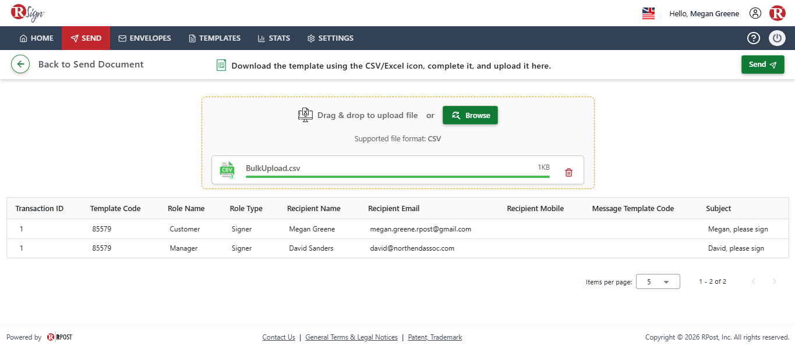The image size is (795, 346).
Task: Click the BulkUpload.csv upload progress bar
Action: (398, 176)
